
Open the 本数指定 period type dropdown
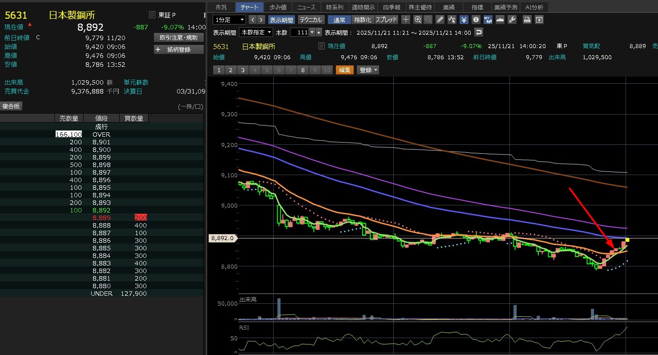[255, 32]
